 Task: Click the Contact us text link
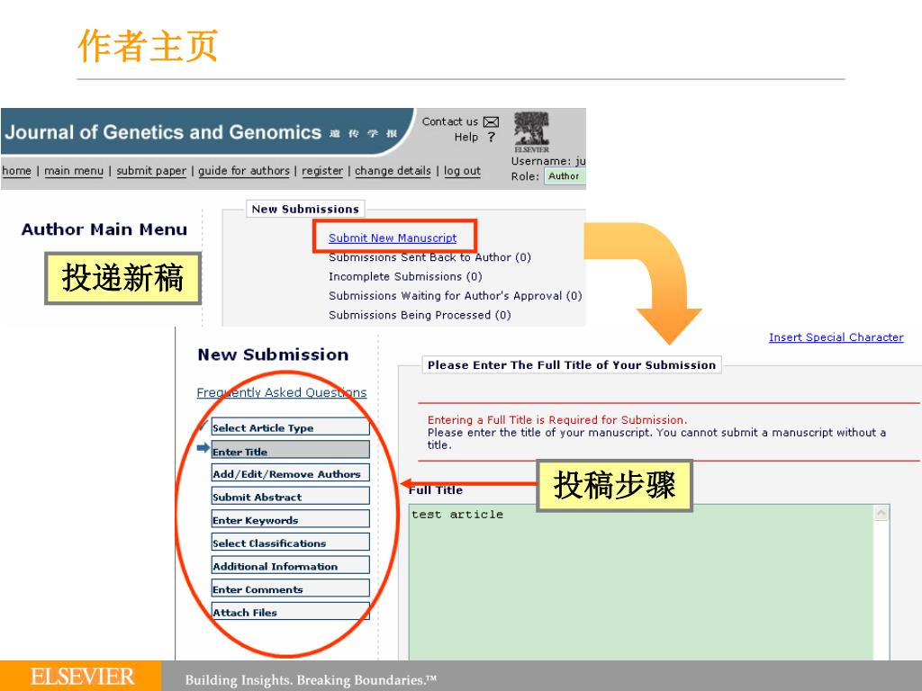[x=450, y=121]
